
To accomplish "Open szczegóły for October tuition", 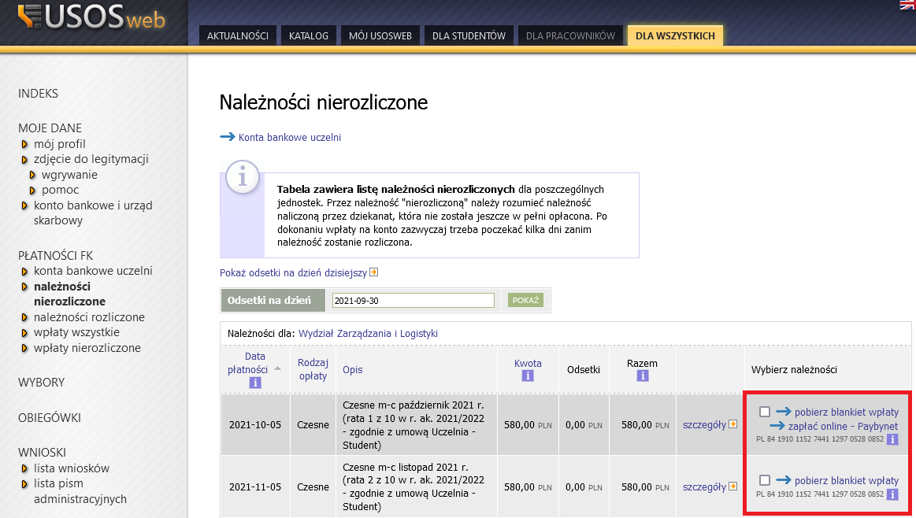I will coord(704,424).
